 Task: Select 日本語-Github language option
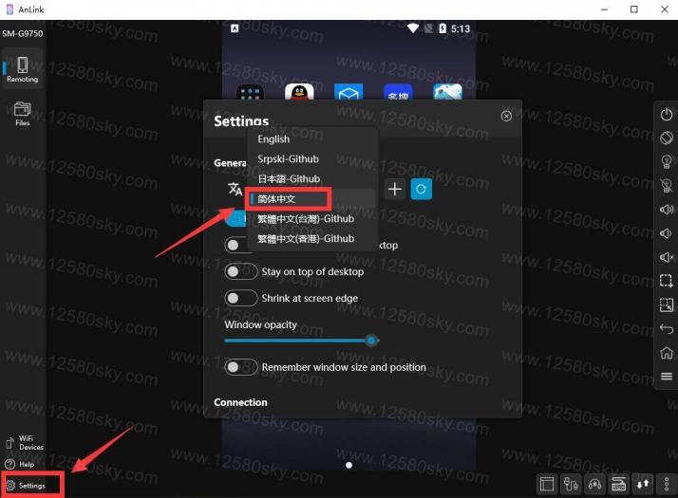coord(312,179)
